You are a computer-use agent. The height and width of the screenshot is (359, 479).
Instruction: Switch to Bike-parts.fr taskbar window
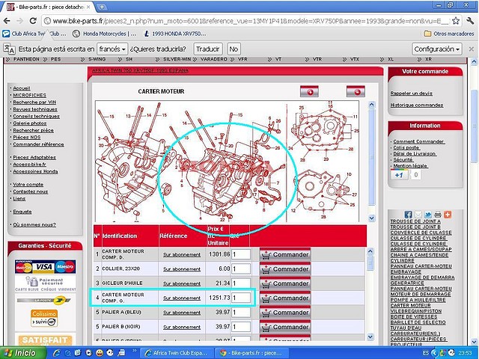tap(251, 353)
